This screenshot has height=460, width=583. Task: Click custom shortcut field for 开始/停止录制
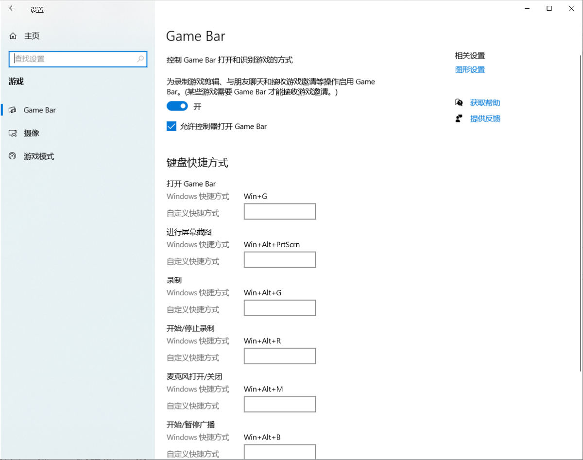tap(280, 356)
